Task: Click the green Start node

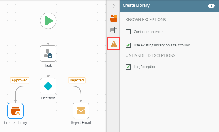Action: point(48,21)
